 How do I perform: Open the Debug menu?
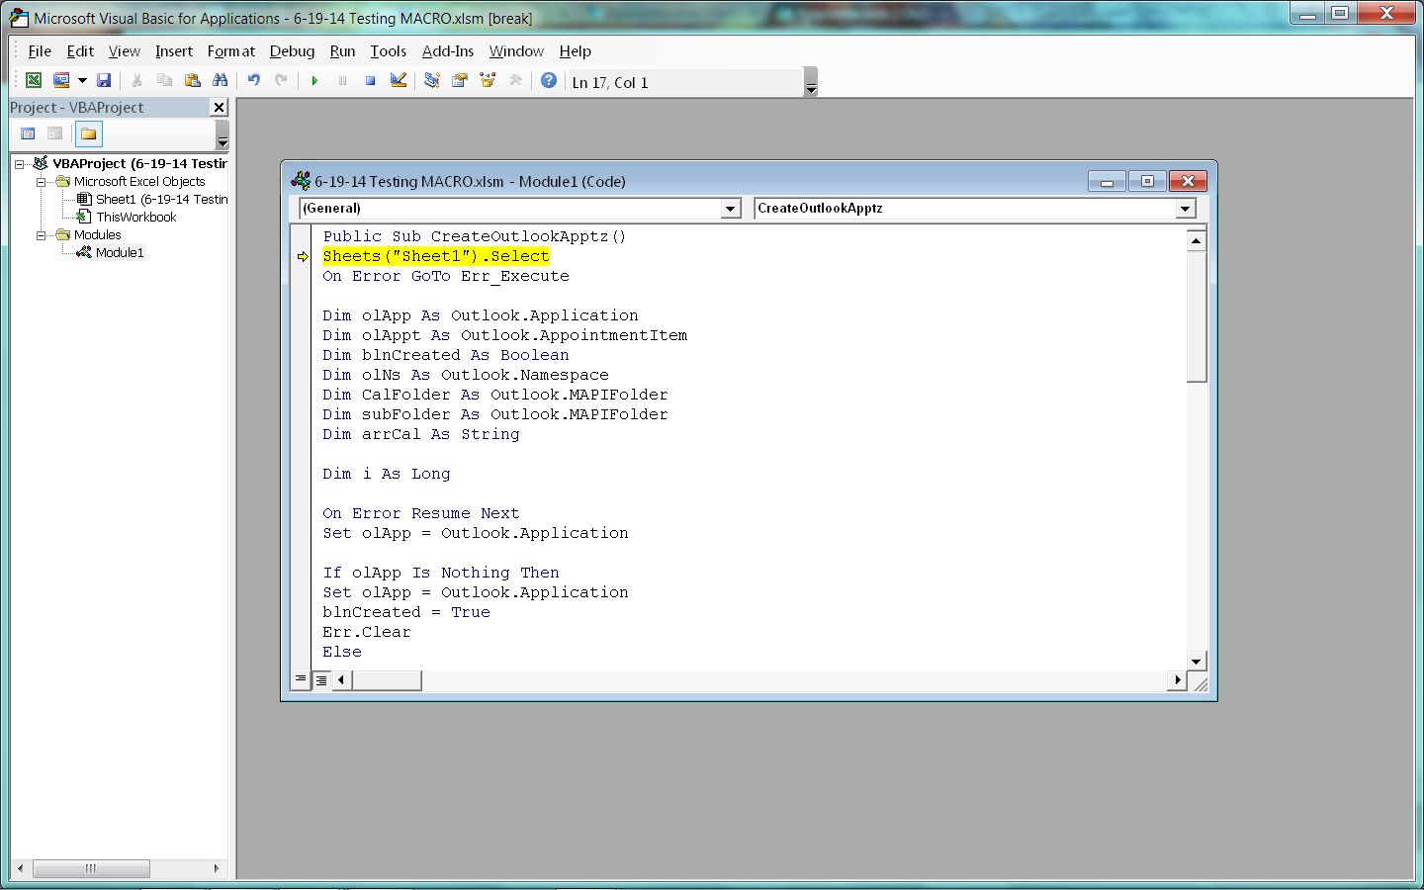(x=293, y=51)
